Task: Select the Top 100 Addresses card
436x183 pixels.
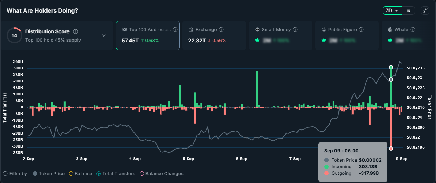Action: (148, 35)
